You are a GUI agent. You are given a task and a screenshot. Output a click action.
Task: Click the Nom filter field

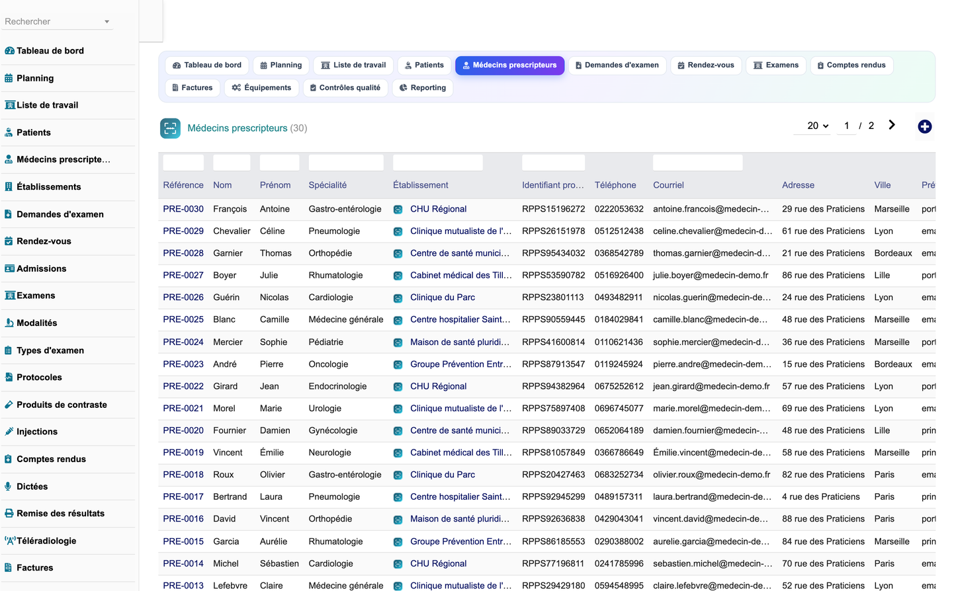232,163
